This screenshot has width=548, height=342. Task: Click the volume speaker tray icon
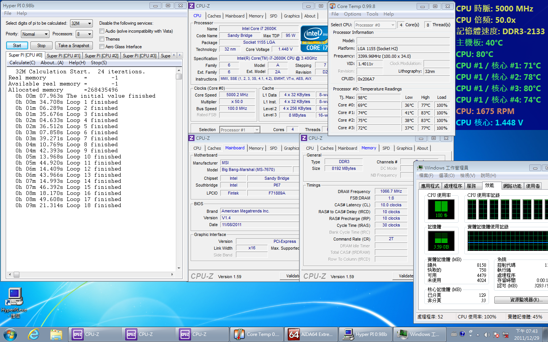[x=487, y=335]
